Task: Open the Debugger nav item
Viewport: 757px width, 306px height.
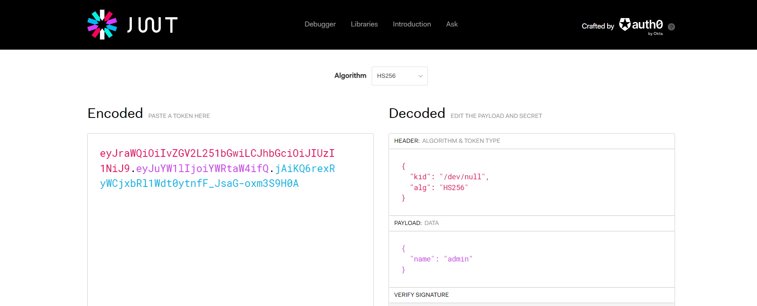Action: tap(320, 24)
